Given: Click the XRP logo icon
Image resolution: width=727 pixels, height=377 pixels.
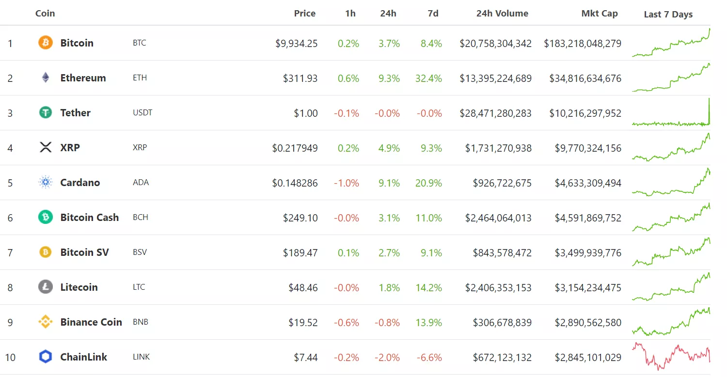Looking at the screenshot, I should click(x=45, y=147).
